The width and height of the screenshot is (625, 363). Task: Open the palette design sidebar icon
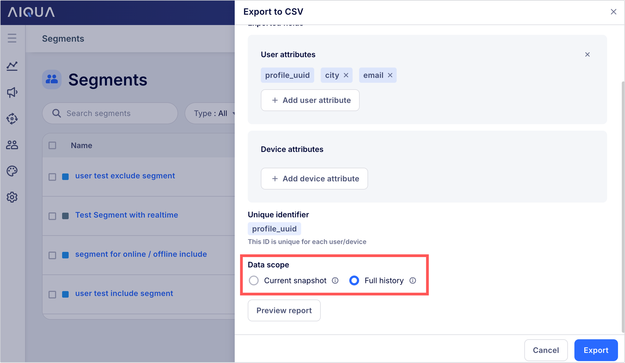(x=12, y=171)
